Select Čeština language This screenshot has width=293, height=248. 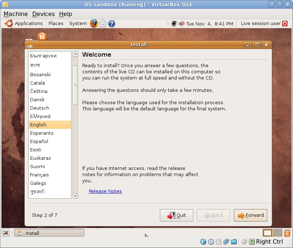pyautogui.click(x=50, y=91)
